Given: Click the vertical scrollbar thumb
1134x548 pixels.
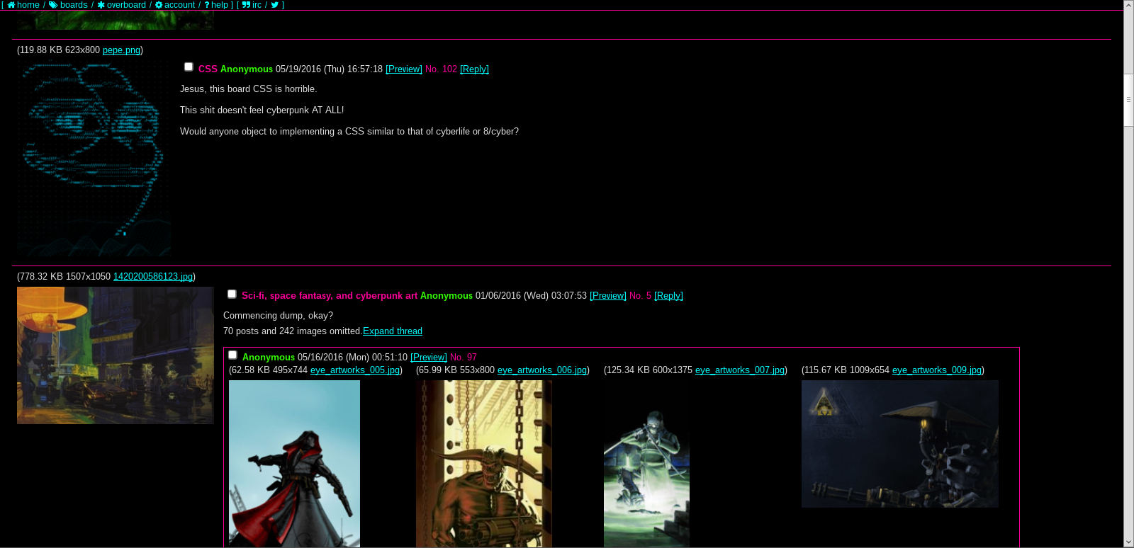Looking at the screenshot, I should point(1128,100).
